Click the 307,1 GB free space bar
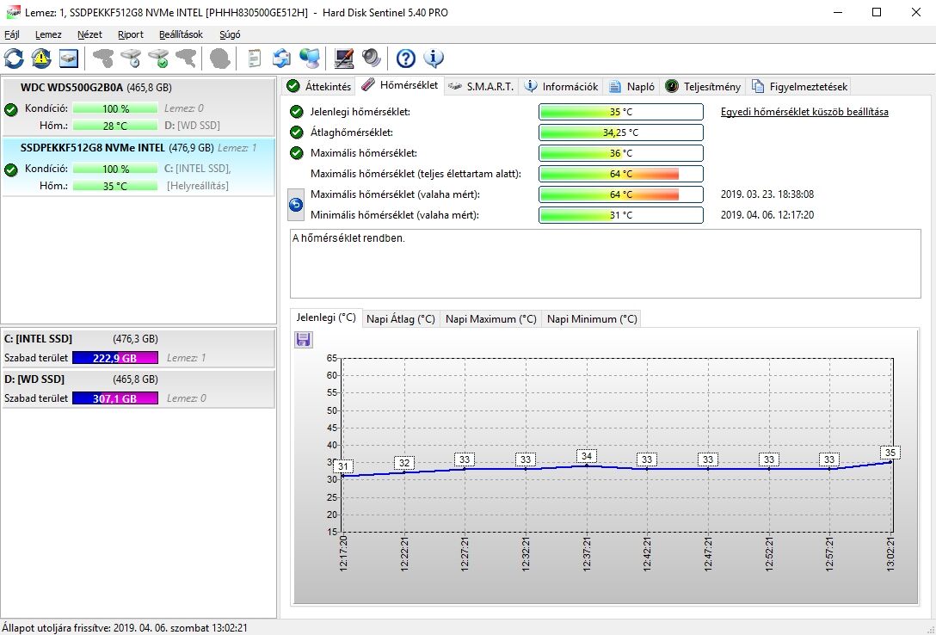This screenshot has height=635, width=936. tap(115, 398)
